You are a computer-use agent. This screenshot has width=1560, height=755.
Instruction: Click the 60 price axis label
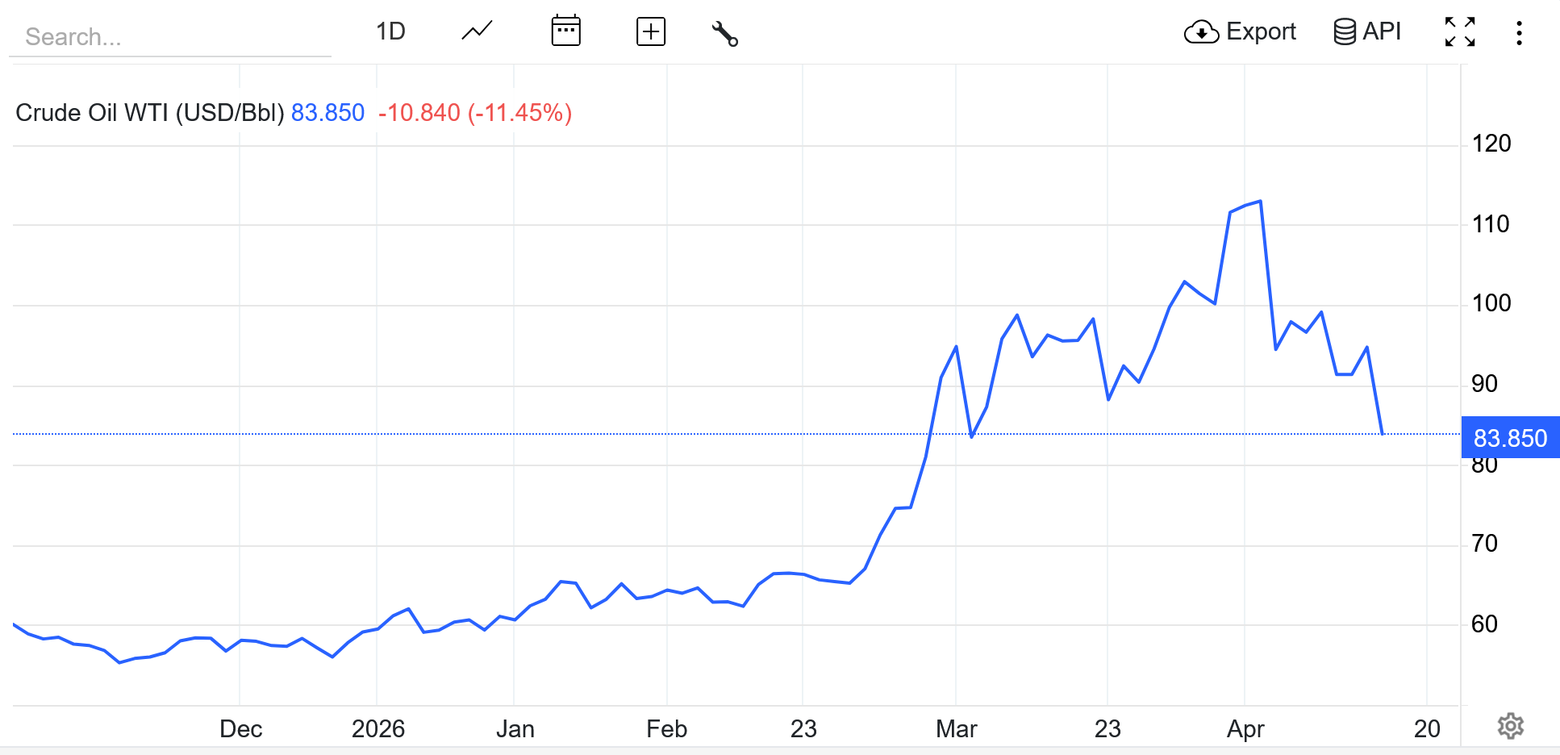pos(1485,624)
